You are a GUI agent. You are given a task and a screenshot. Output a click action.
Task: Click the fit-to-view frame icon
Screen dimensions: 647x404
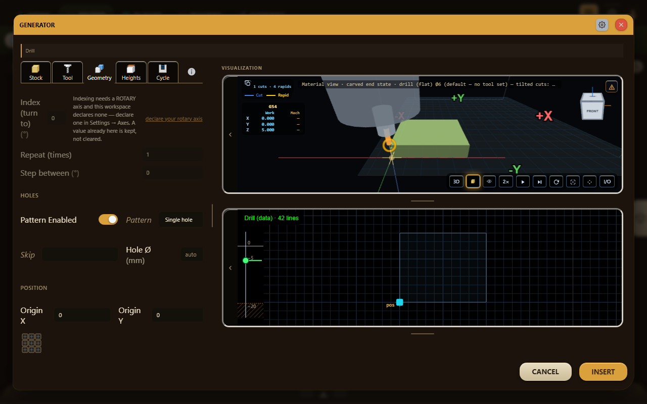573,182
